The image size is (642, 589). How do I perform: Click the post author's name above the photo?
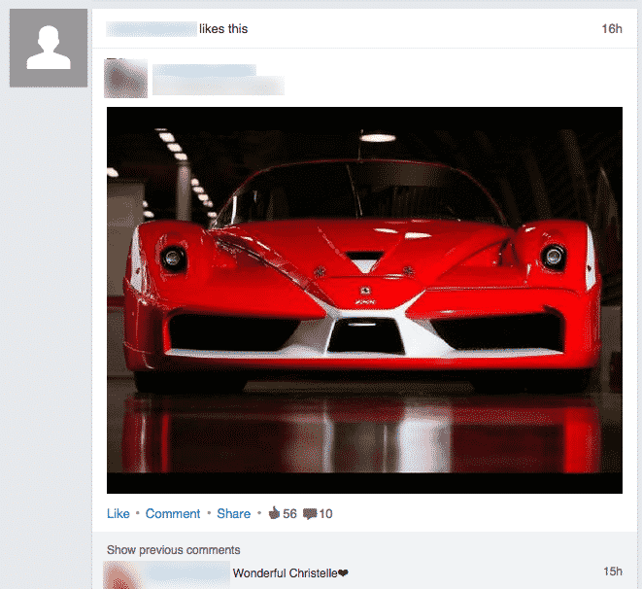204,70
